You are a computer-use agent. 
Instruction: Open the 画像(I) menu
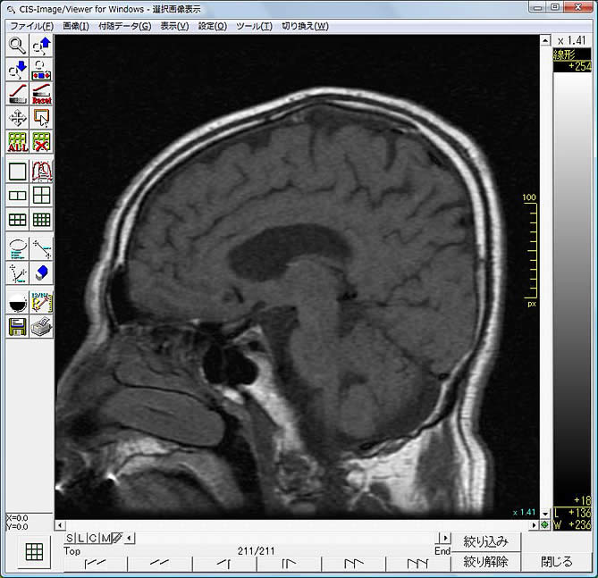pos(76,26)
